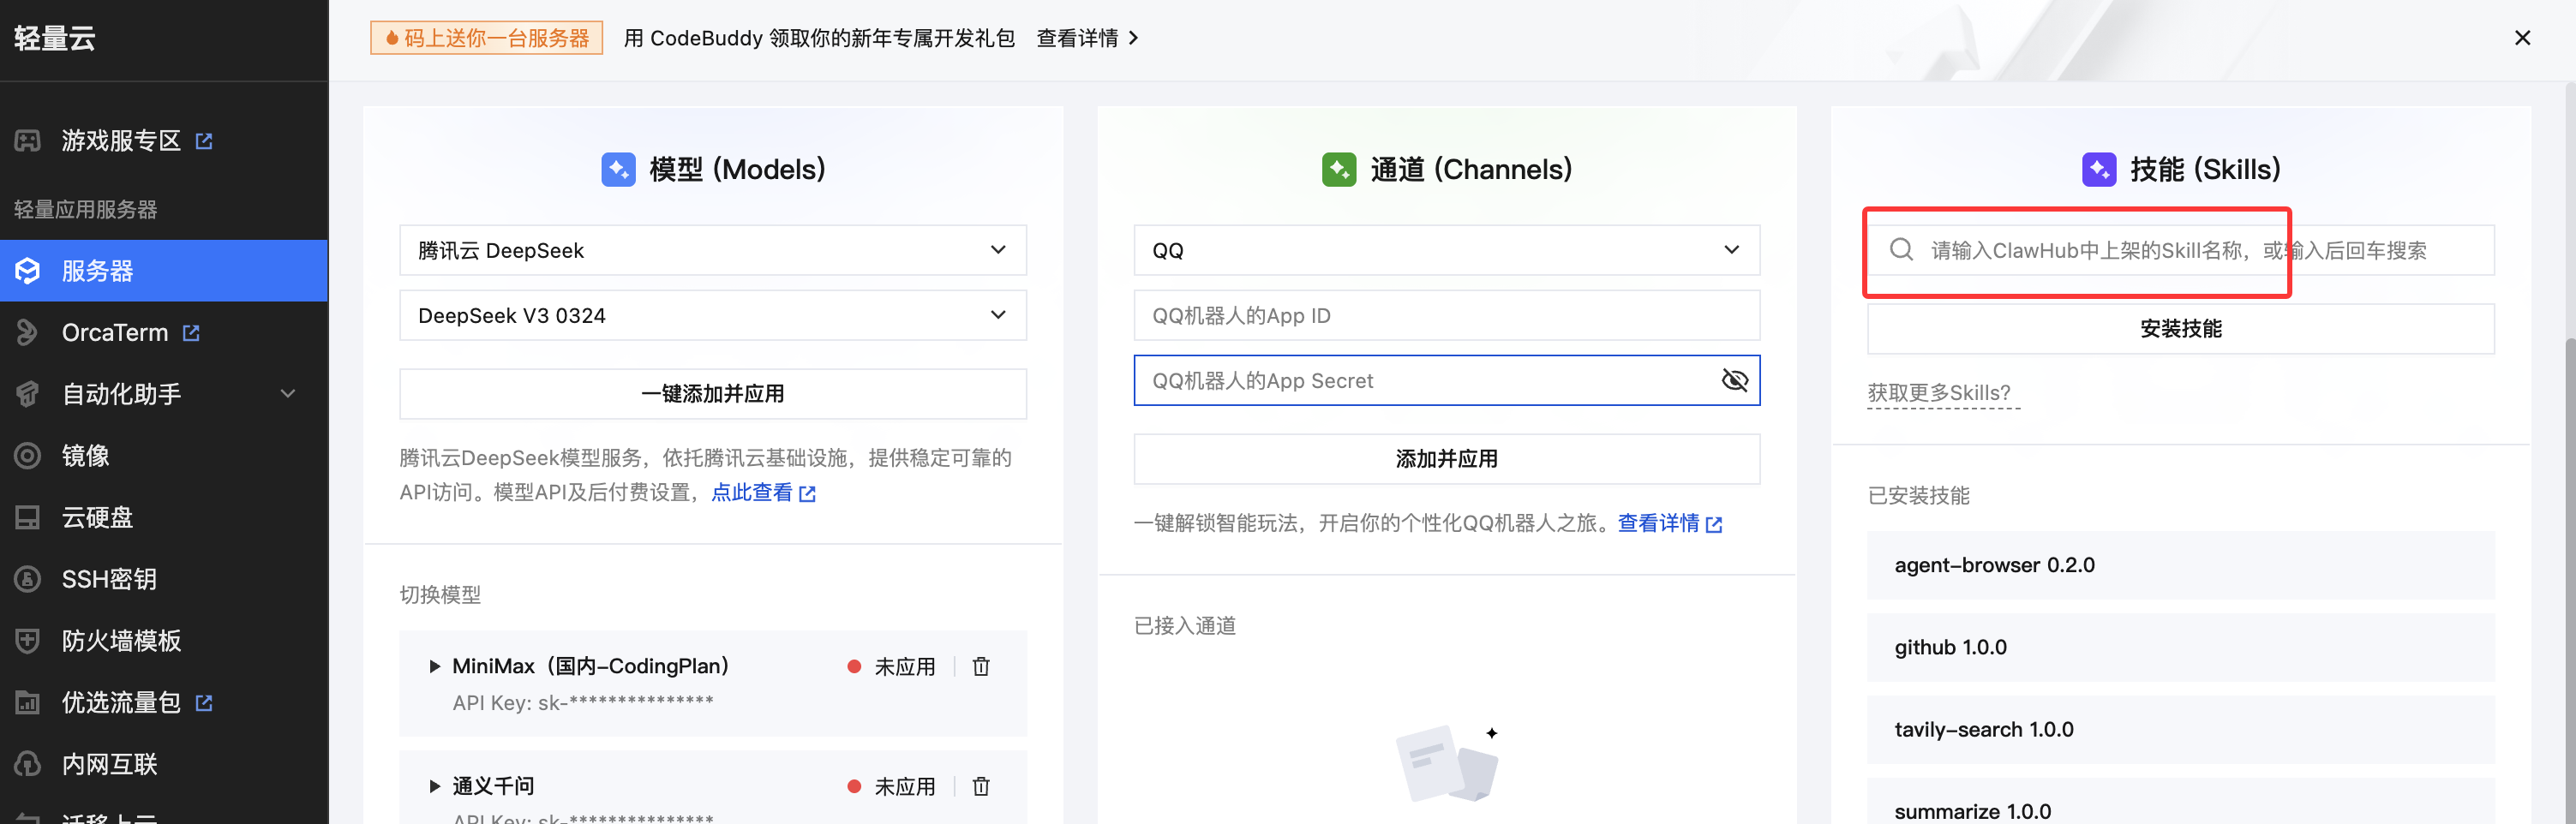Screen dimensions: 2576x824
Task: Open the DeepSeek V3 0324 model dropdown
Action: (712, 316)
